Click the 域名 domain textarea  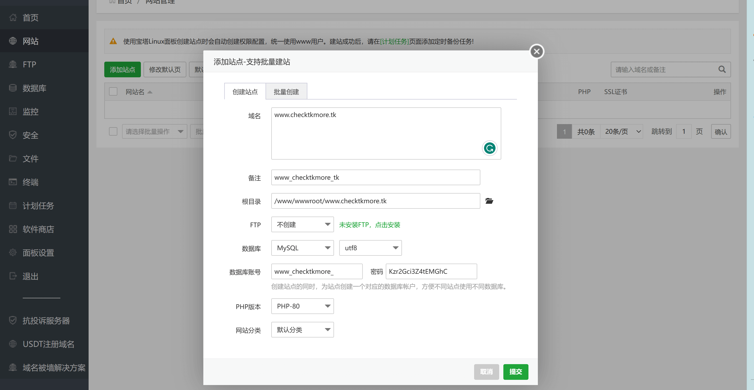[x=386, y=133]
